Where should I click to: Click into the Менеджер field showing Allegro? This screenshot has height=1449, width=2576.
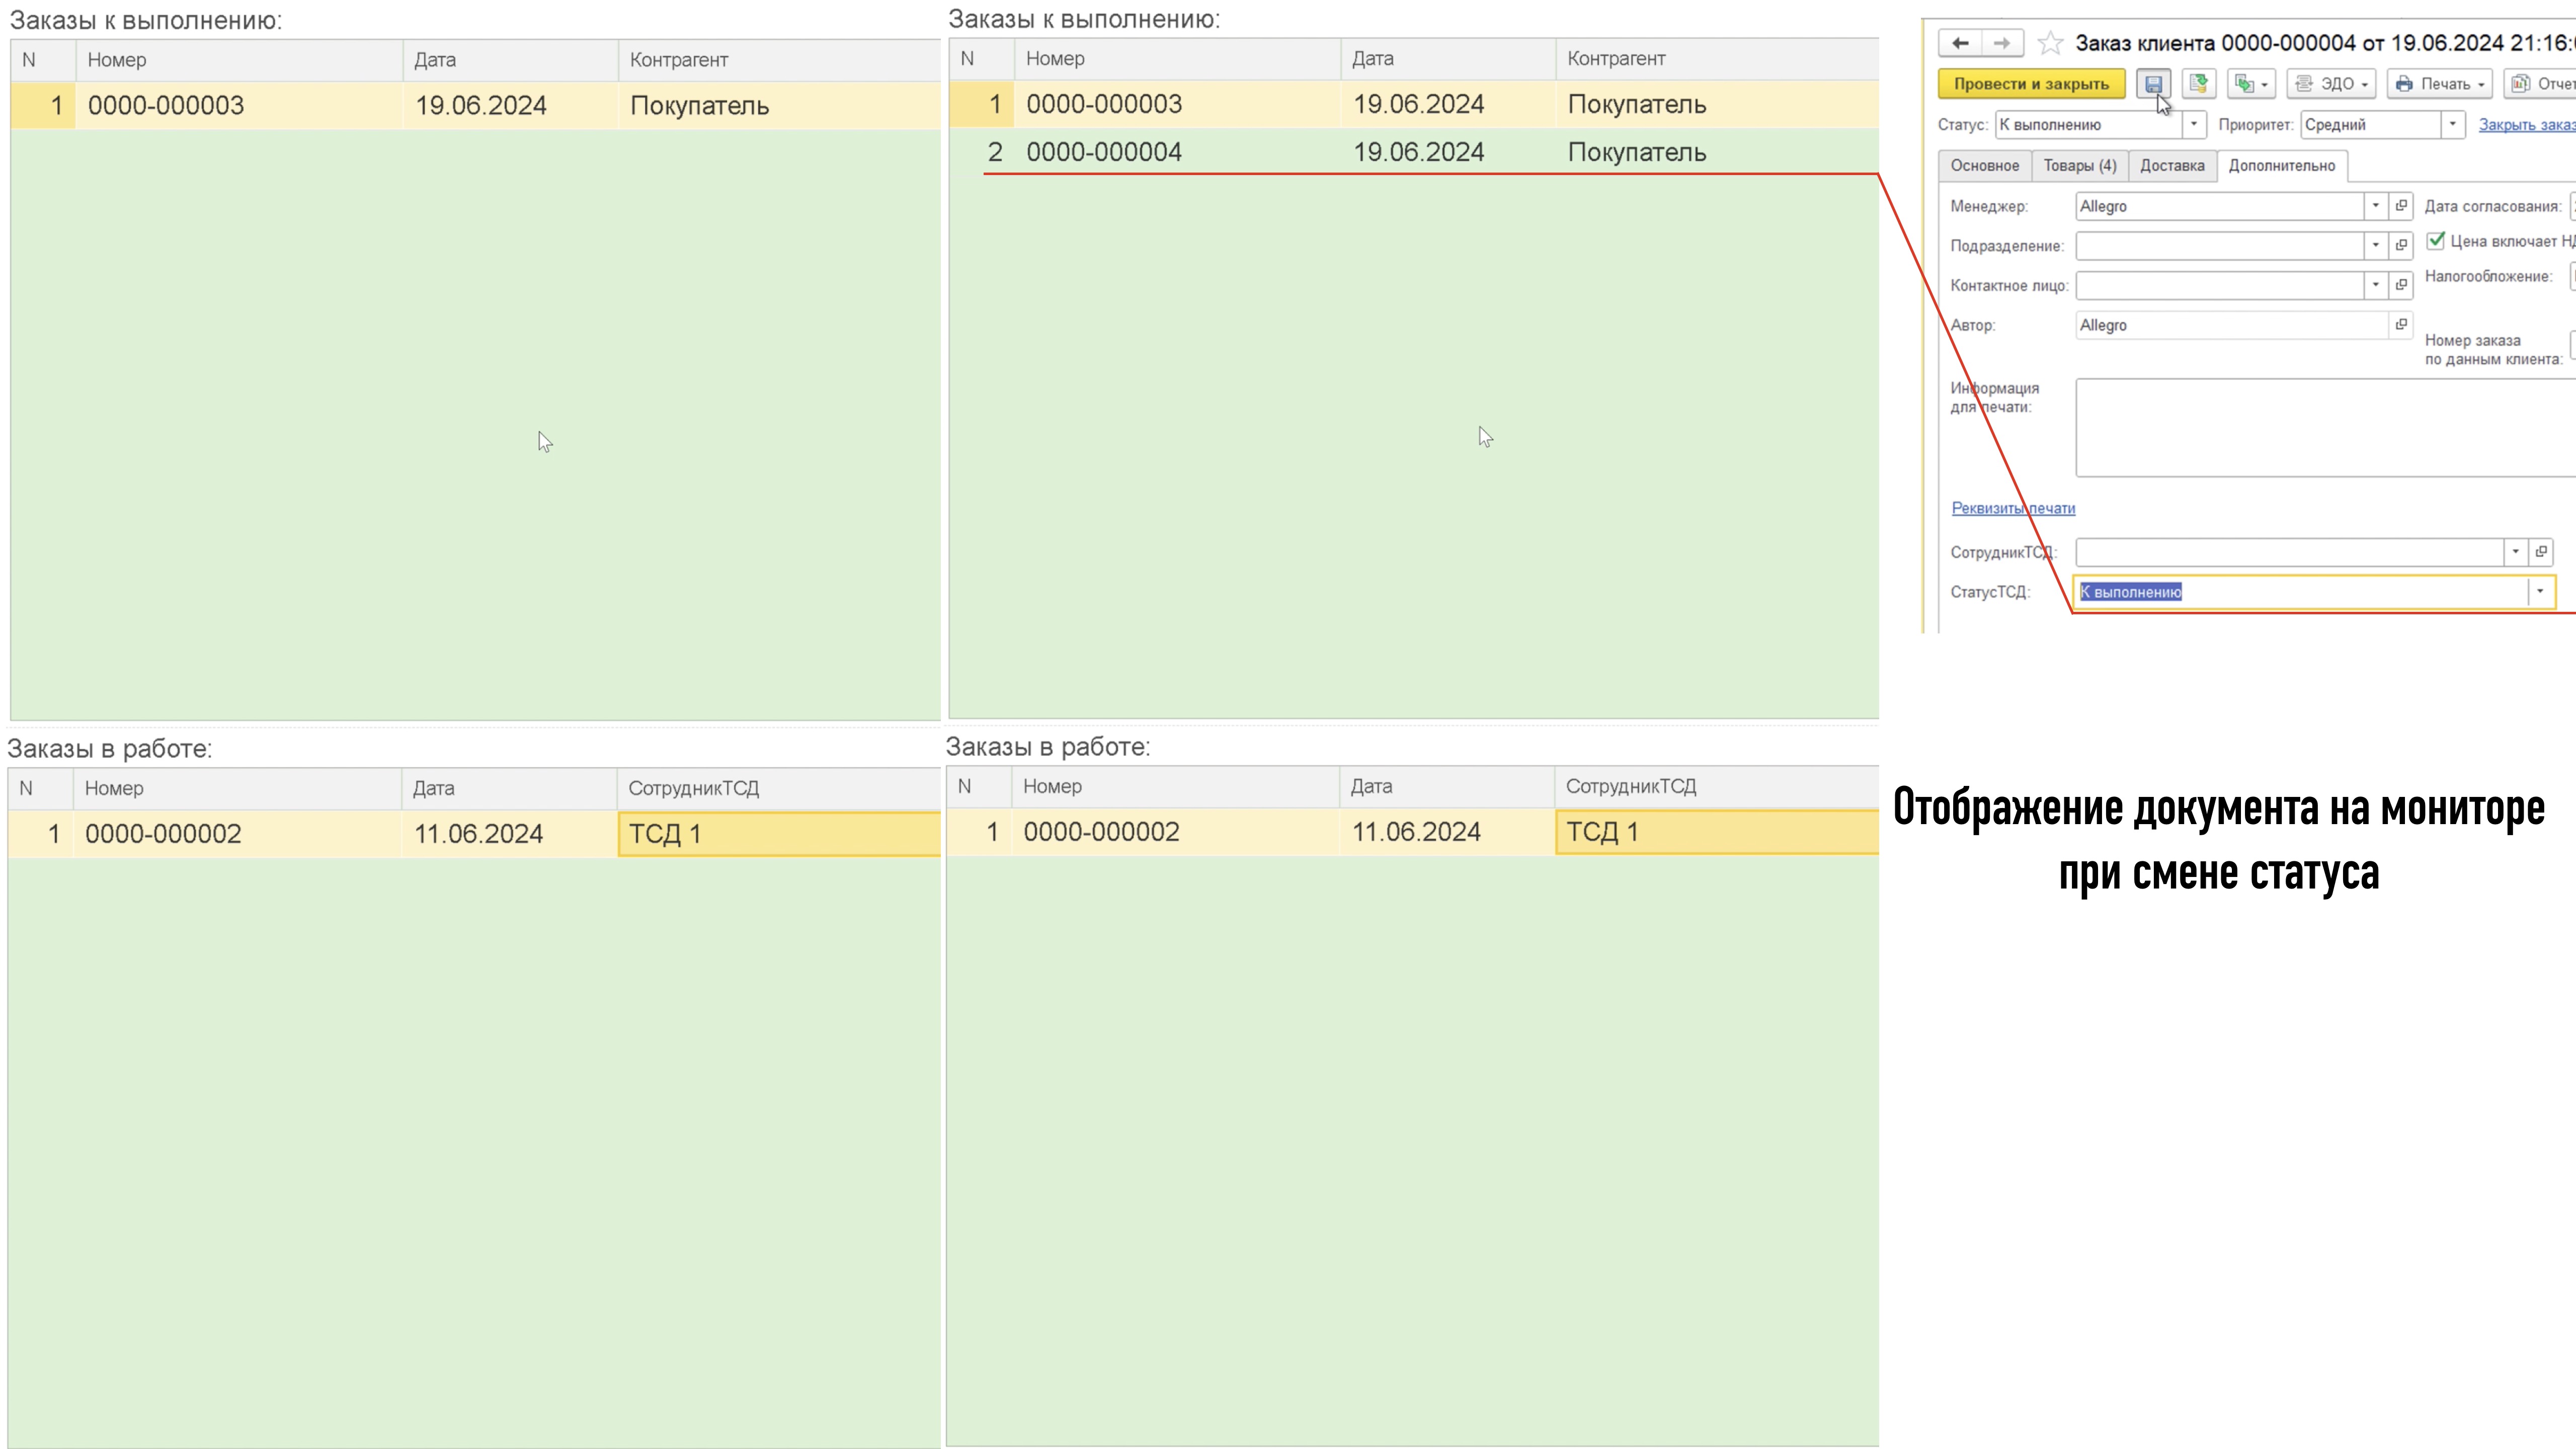pyautogui.click(x=2219, y=206)
